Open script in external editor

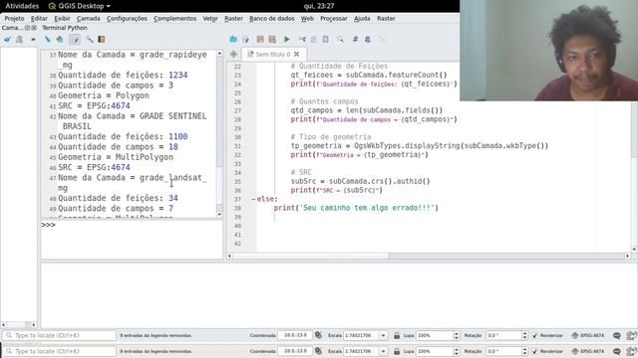pyautogui.click(x=246, y=40)
